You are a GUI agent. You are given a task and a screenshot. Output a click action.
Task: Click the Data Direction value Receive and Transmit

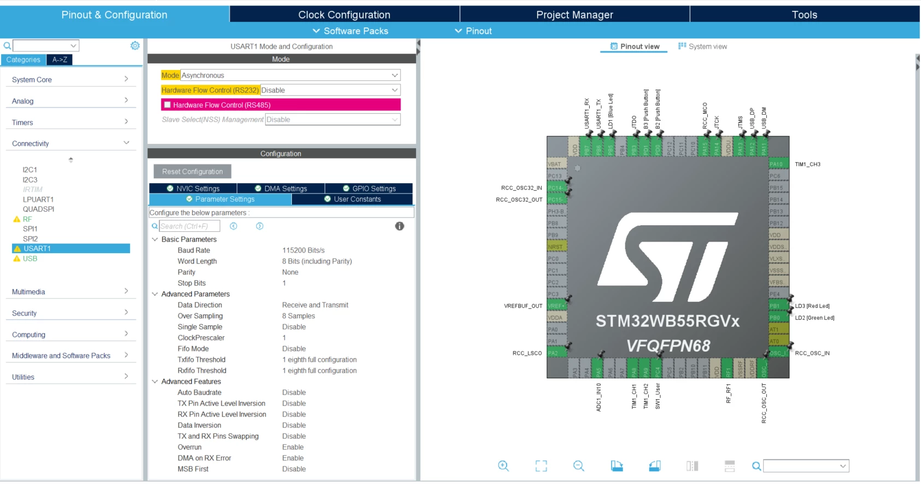click(315, 305)
